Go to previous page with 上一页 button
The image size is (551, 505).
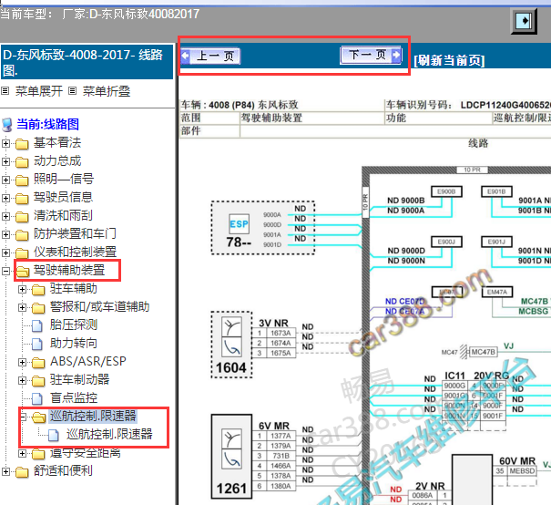210,56
